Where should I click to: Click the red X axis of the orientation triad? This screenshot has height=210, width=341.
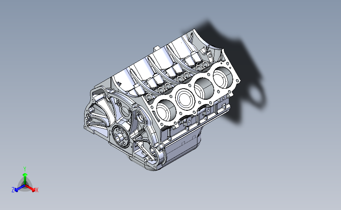coord(30,188)
